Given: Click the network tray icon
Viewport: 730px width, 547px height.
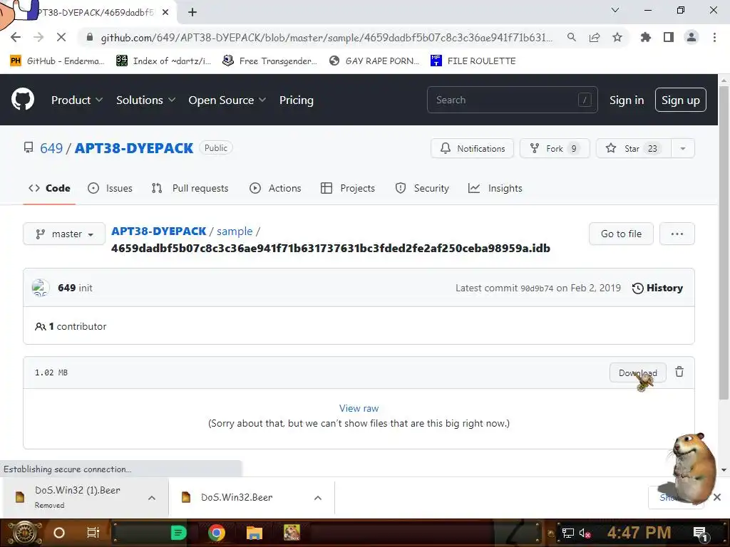Looking at the screenshot, I should click(x=567, y=533).
